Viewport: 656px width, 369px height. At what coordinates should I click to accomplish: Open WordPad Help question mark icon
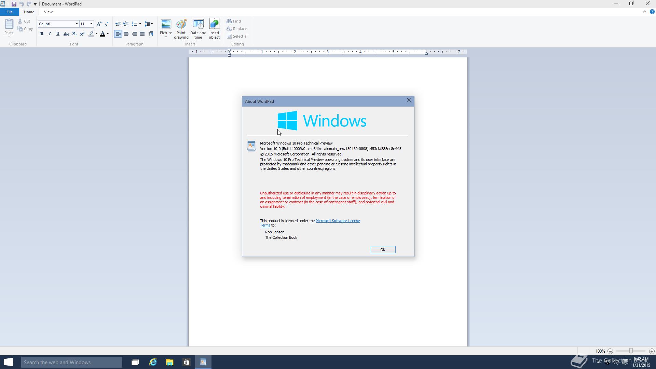pyautogui.click(x=652, y=12)
